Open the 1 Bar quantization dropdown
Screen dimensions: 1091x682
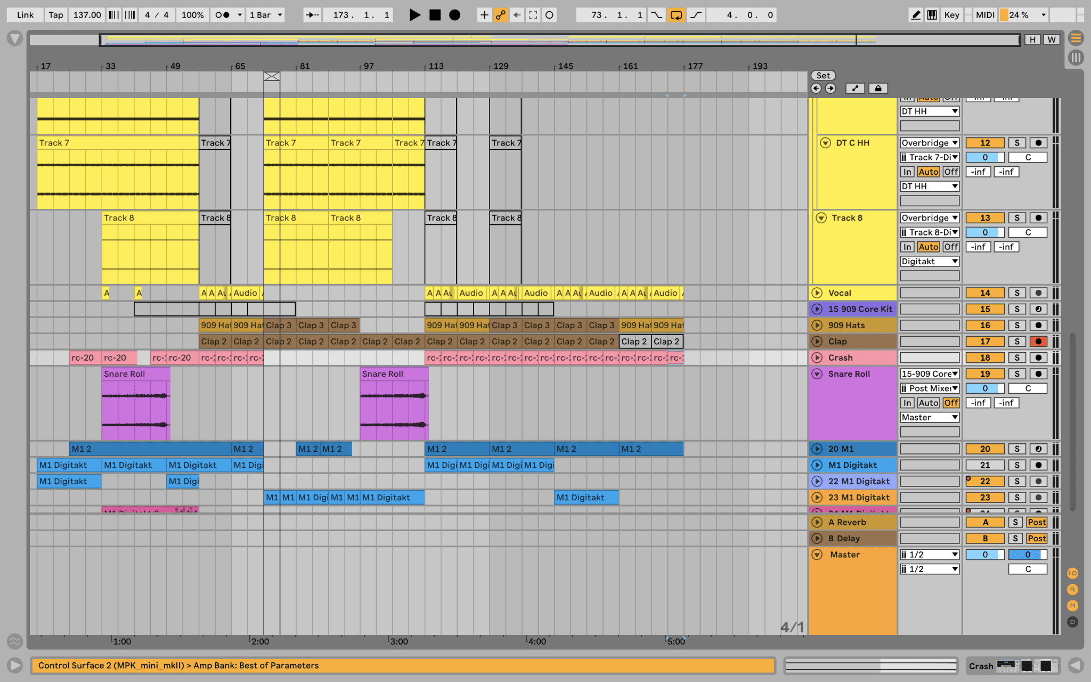tap(265, 15)
